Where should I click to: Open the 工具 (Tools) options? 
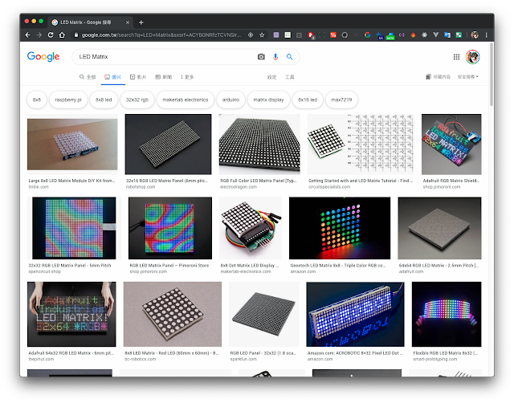[289, 77]
